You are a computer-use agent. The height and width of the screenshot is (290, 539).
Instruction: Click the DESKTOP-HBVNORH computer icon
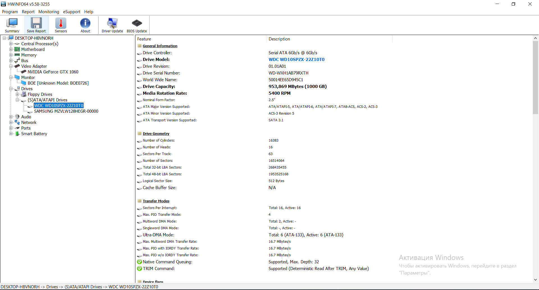(11, 38)
